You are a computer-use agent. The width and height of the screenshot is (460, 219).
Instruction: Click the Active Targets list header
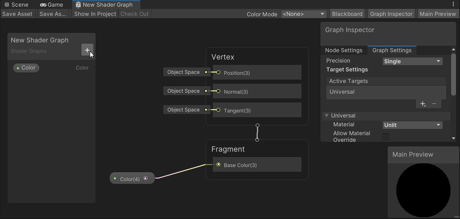point(386,81)
